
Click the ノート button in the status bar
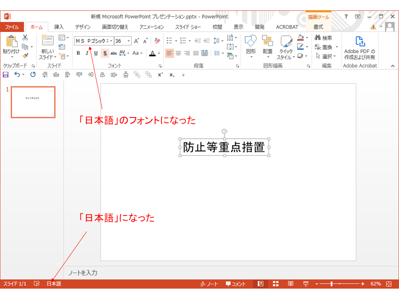[209, 284]
